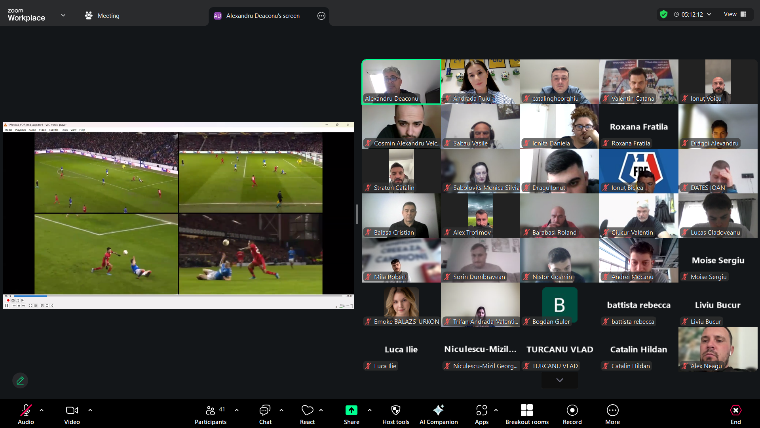Open the Apps panel
The height and width of the screenshot is (428, 760).
coord(481,414)
